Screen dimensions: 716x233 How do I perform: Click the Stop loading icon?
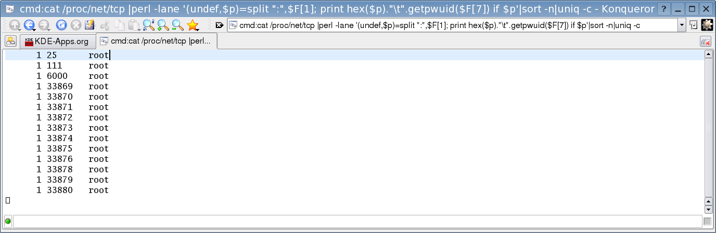(76, 25)
